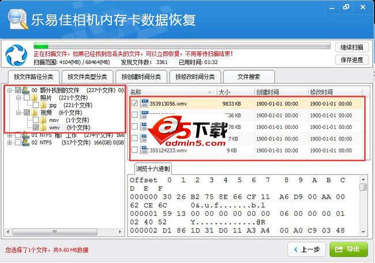The height and width of the screenshot is (263, 375).
Task: Expand the 02 NTFS tree node
Action: 10,143
